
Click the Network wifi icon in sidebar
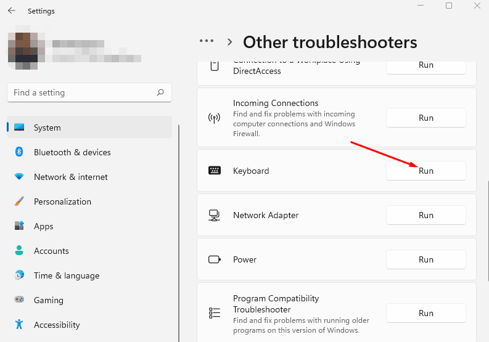point(19,176)
